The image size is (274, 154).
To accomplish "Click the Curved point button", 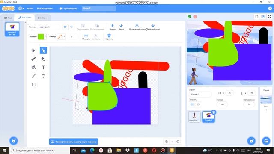I will [86, 37].
